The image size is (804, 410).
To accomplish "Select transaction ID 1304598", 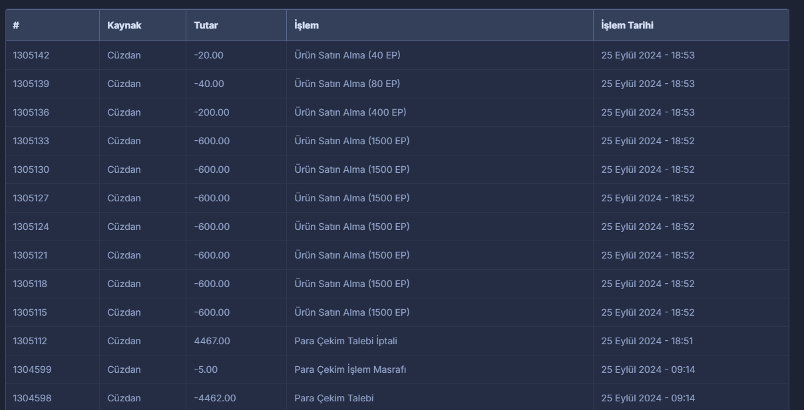I will click(x=32, y=398).
